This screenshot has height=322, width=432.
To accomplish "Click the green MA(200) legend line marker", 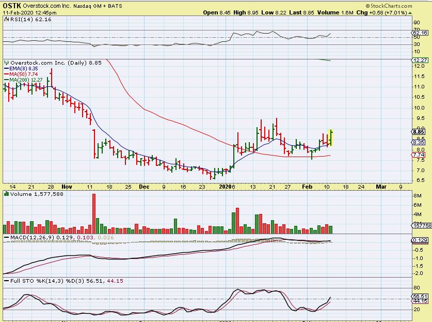I will pos(7,80).
